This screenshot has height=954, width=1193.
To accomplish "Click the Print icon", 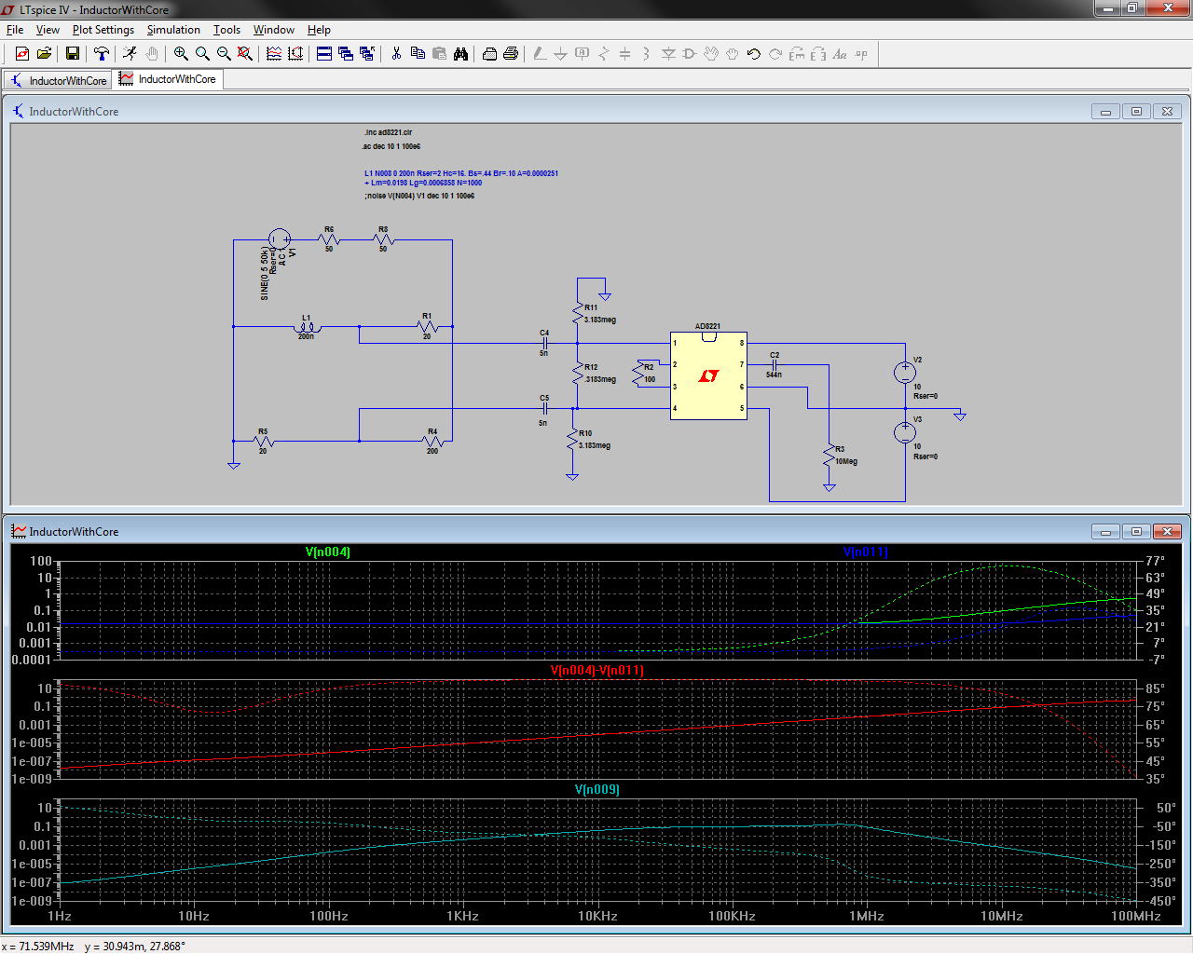I will pyautogui.click(x=511, y=54).
